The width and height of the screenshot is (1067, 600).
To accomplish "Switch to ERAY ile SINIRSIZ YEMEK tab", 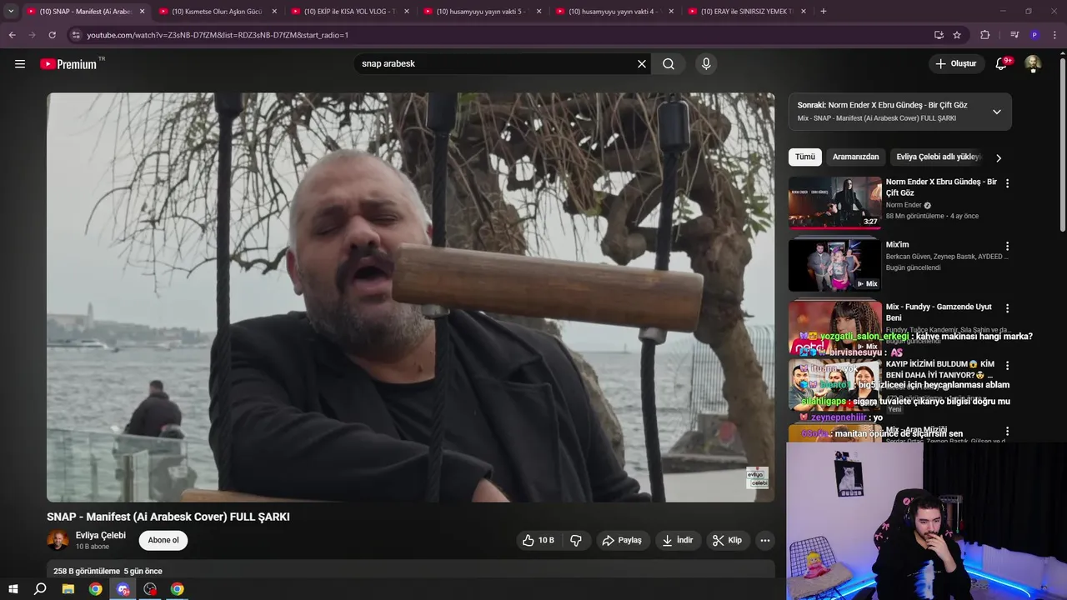I will (746, 12).
